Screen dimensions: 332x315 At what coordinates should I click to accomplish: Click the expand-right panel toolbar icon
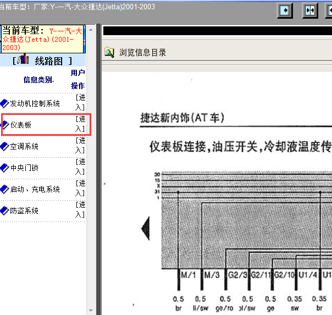pyautogui.click(x=285, y=10)
